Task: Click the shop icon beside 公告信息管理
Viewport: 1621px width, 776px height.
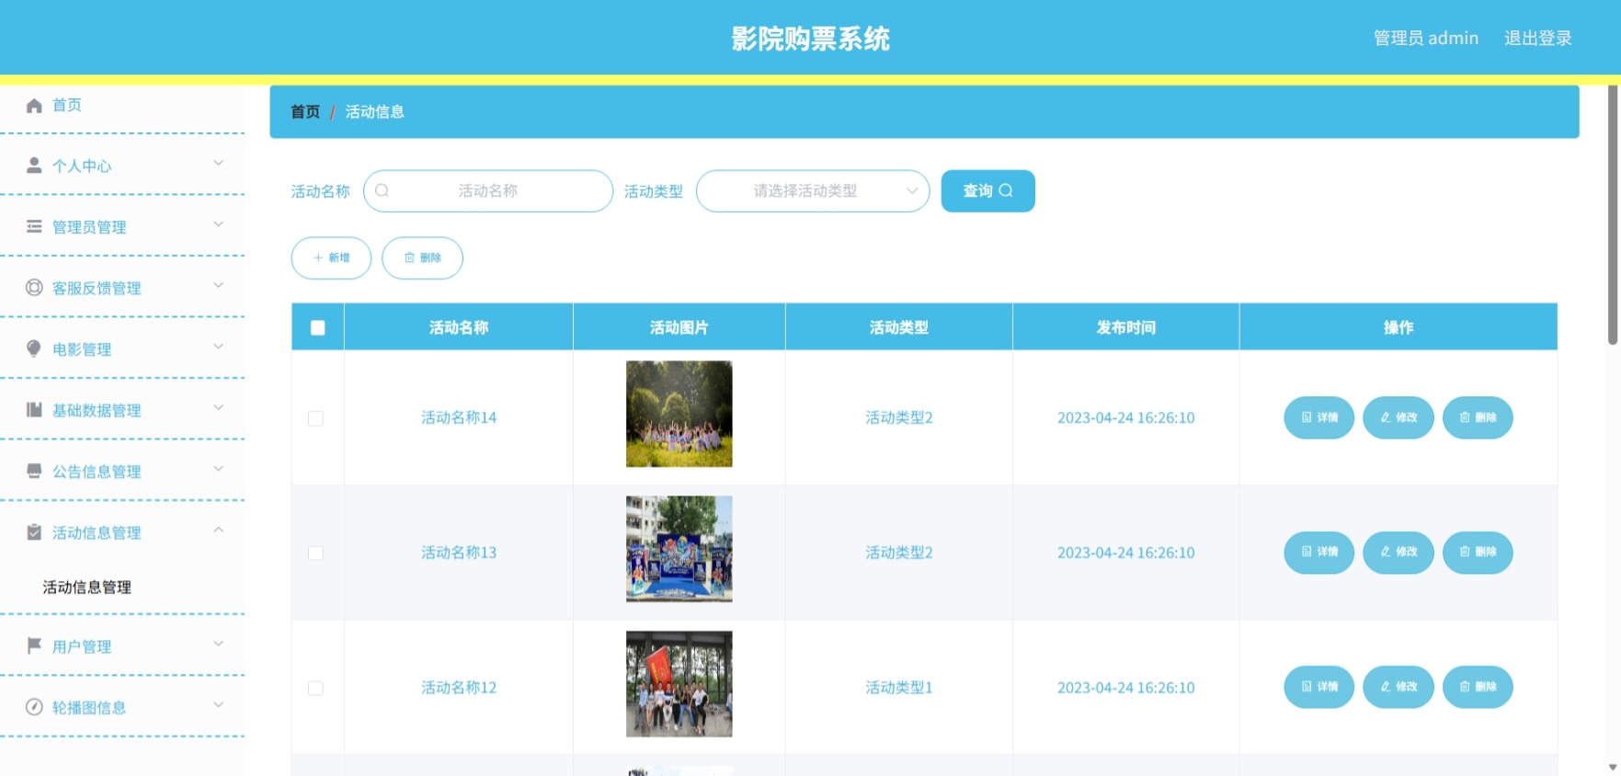Action: click(34, 471)
